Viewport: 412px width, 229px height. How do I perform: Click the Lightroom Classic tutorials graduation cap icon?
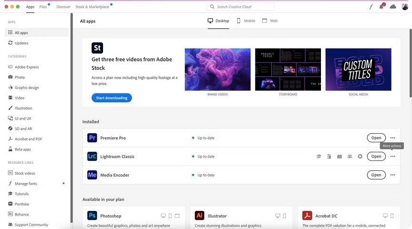[319, 157]
